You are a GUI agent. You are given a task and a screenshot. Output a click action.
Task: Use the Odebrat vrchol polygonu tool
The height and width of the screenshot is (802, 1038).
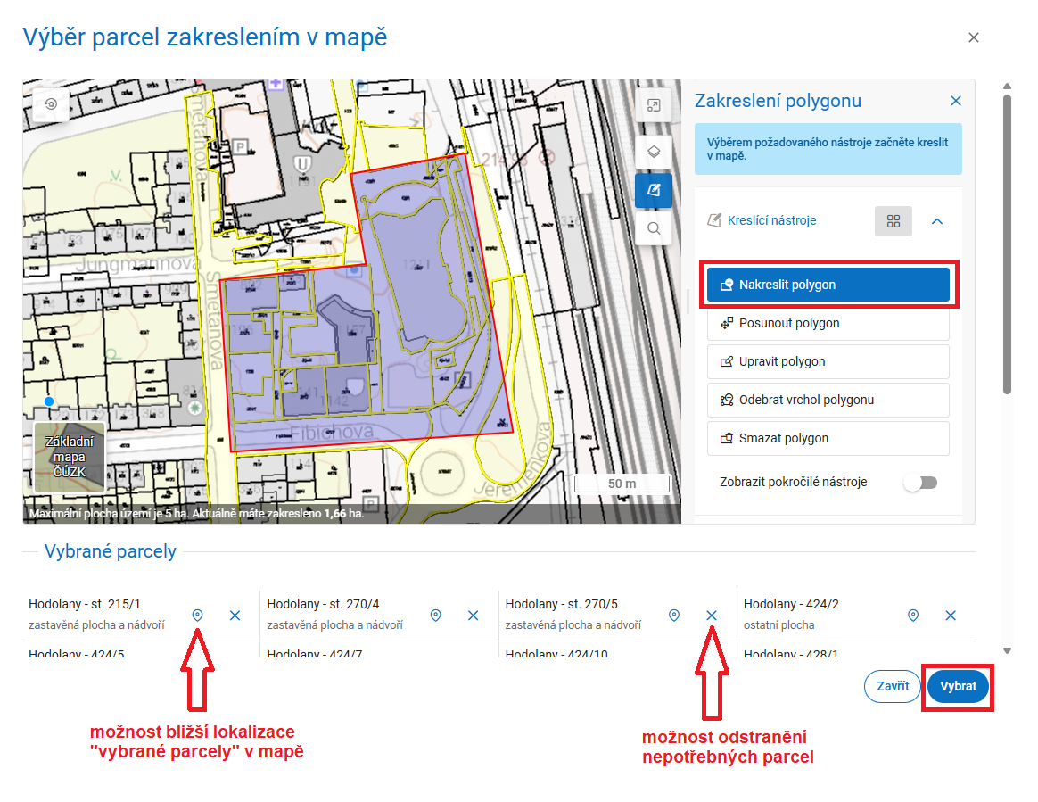[x=828, y=400]
